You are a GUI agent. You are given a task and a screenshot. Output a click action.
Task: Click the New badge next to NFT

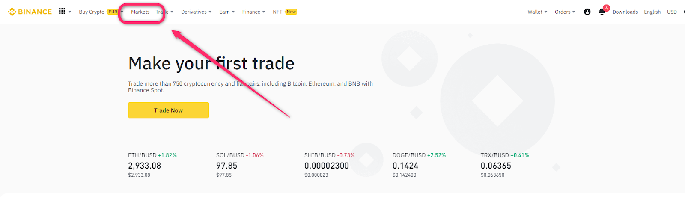click(x=291, y=12)
